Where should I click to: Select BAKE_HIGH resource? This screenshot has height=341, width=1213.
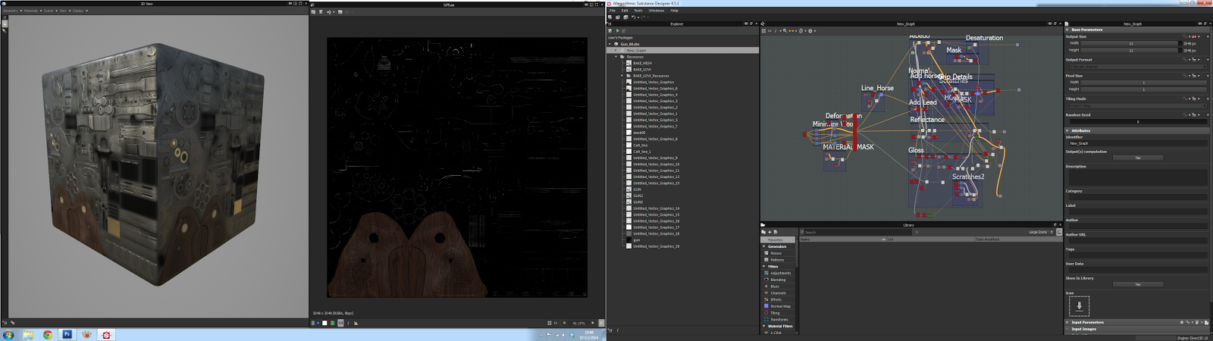click(x=642, y=63)
